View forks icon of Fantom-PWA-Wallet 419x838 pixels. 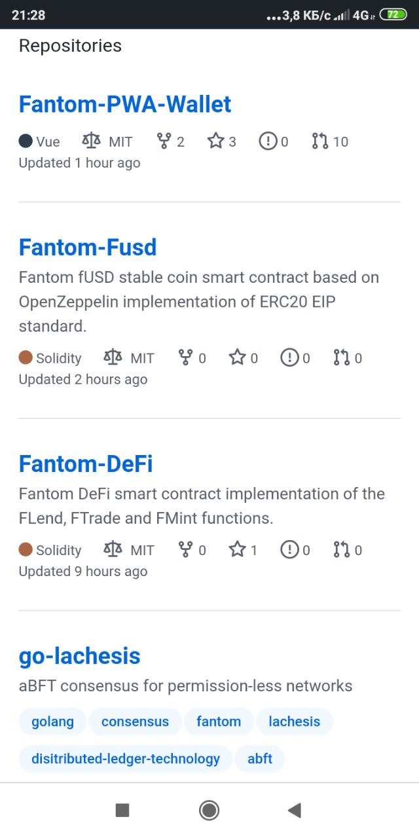click(x=164, y=141)
